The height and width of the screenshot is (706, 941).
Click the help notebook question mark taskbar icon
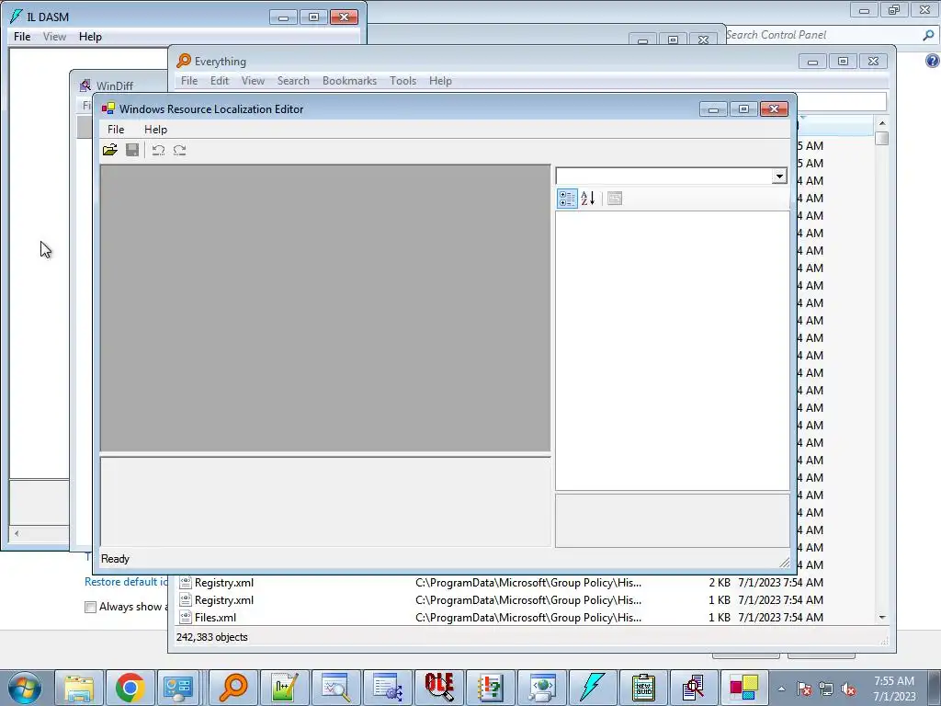click(491, 688)
